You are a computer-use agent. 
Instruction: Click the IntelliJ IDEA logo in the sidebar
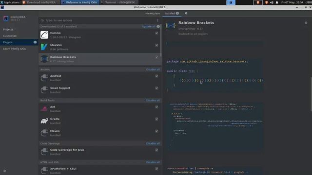click(6, 18)
